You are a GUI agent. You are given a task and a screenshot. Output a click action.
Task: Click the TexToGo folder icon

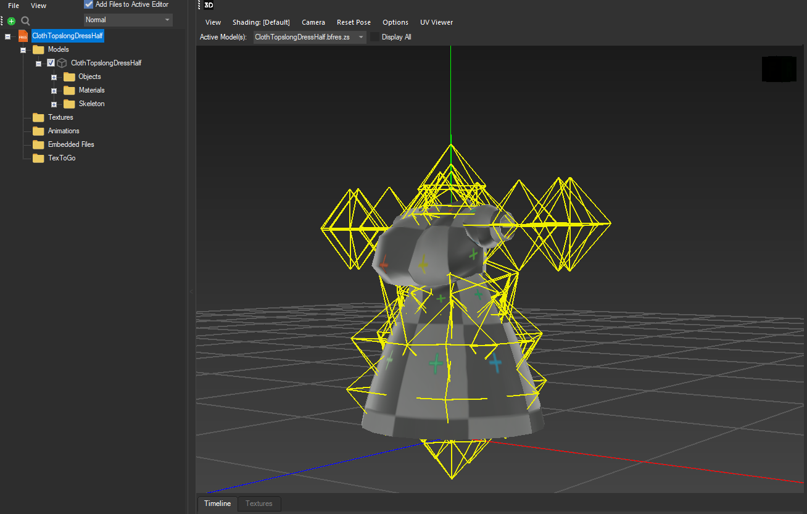38,158
